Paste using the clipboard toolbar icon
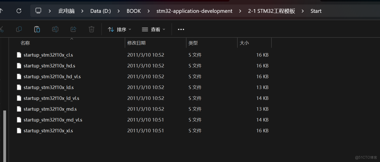The height and width of the screenshot is (162, 380). [37, 29]
